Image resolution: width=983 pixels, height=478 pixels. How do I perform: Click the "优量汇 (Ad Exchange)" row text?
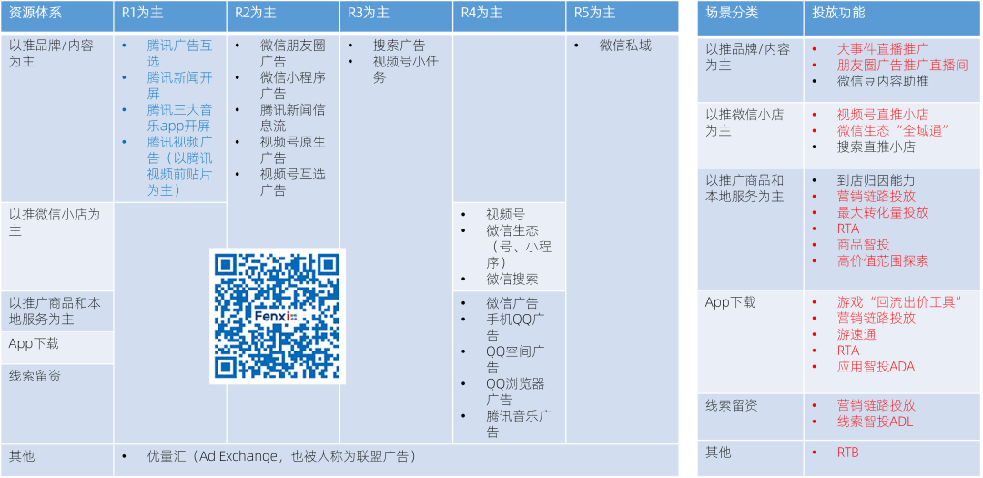point(280,456)
